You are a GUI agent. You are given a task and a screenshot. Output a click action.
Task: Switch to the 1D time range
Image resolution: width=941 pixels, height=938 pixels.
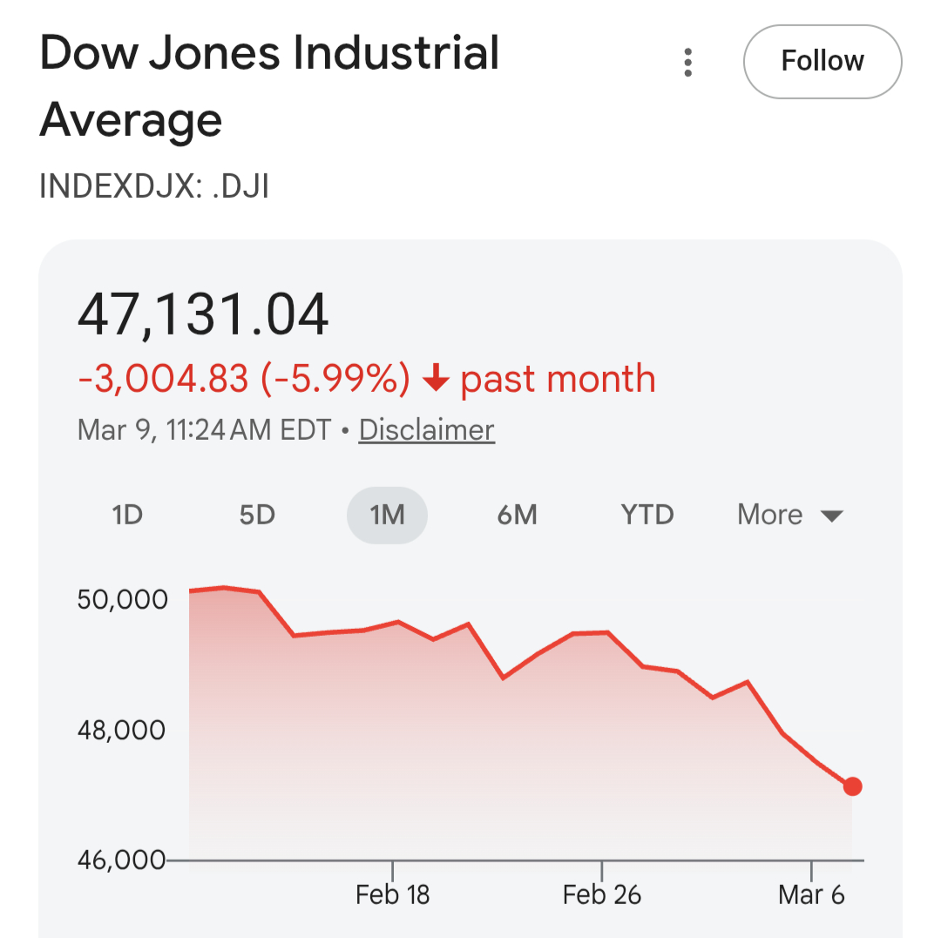(127, 515)
